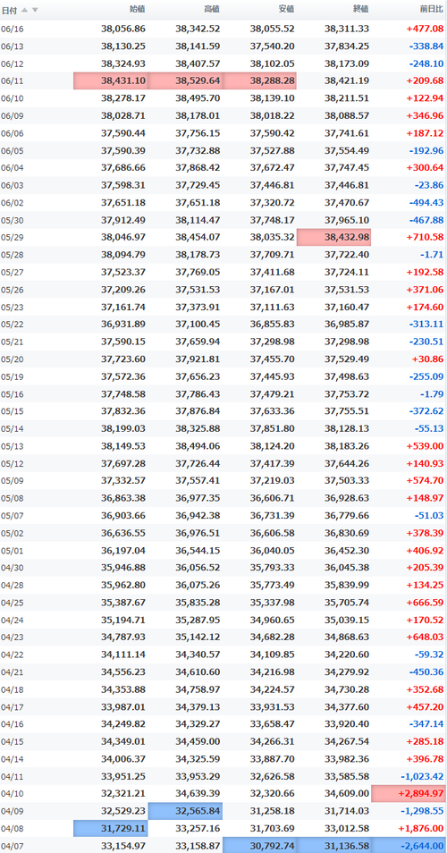Screen dimensions: 447x853
Task: Click the -1.79 change value
Action: click(x=432, y=393)
